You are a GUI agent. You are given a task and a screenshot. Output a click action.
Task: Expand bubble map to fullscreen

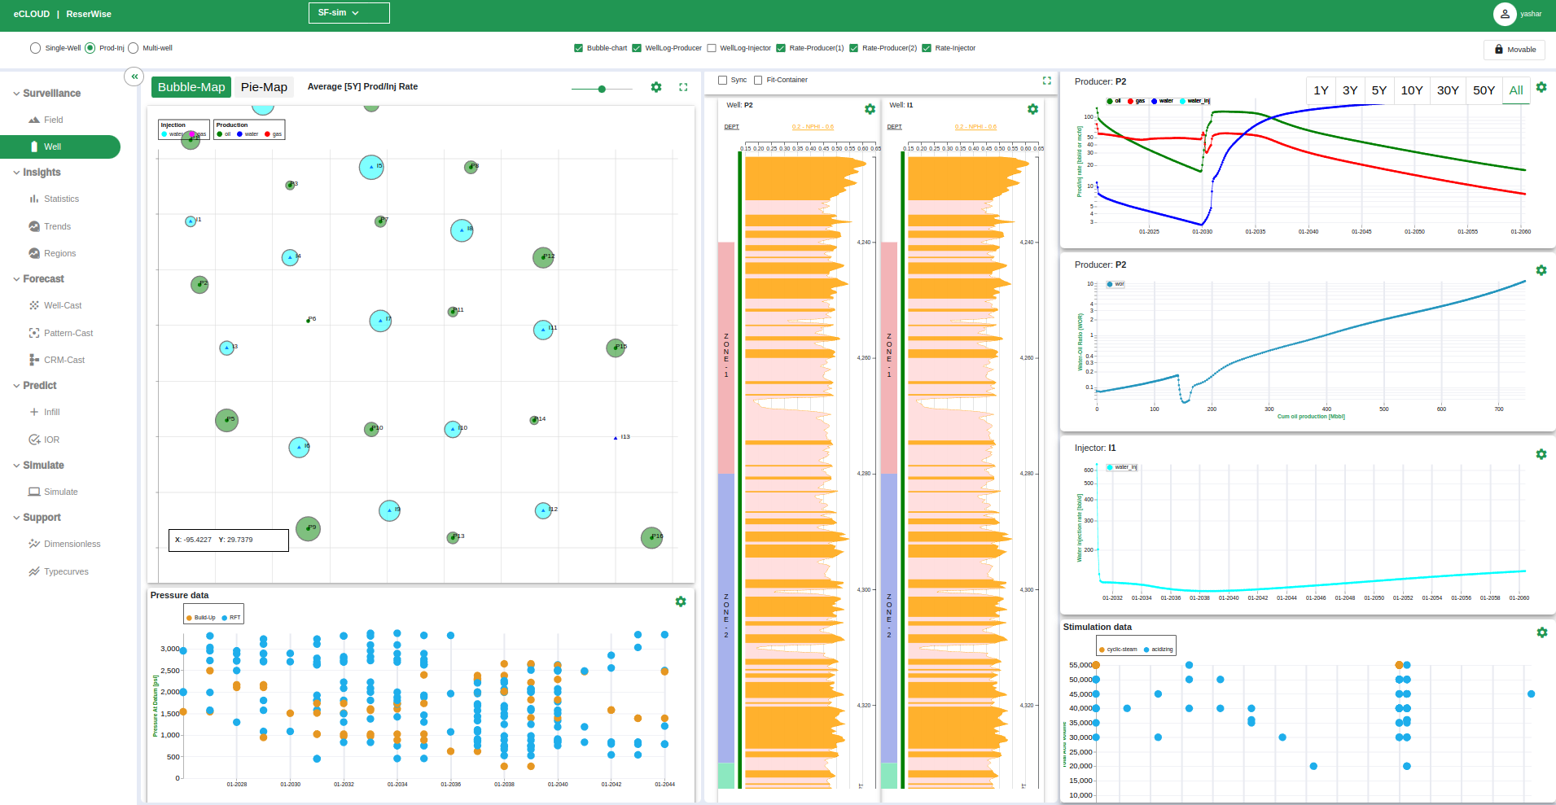(x=683, y=87)
